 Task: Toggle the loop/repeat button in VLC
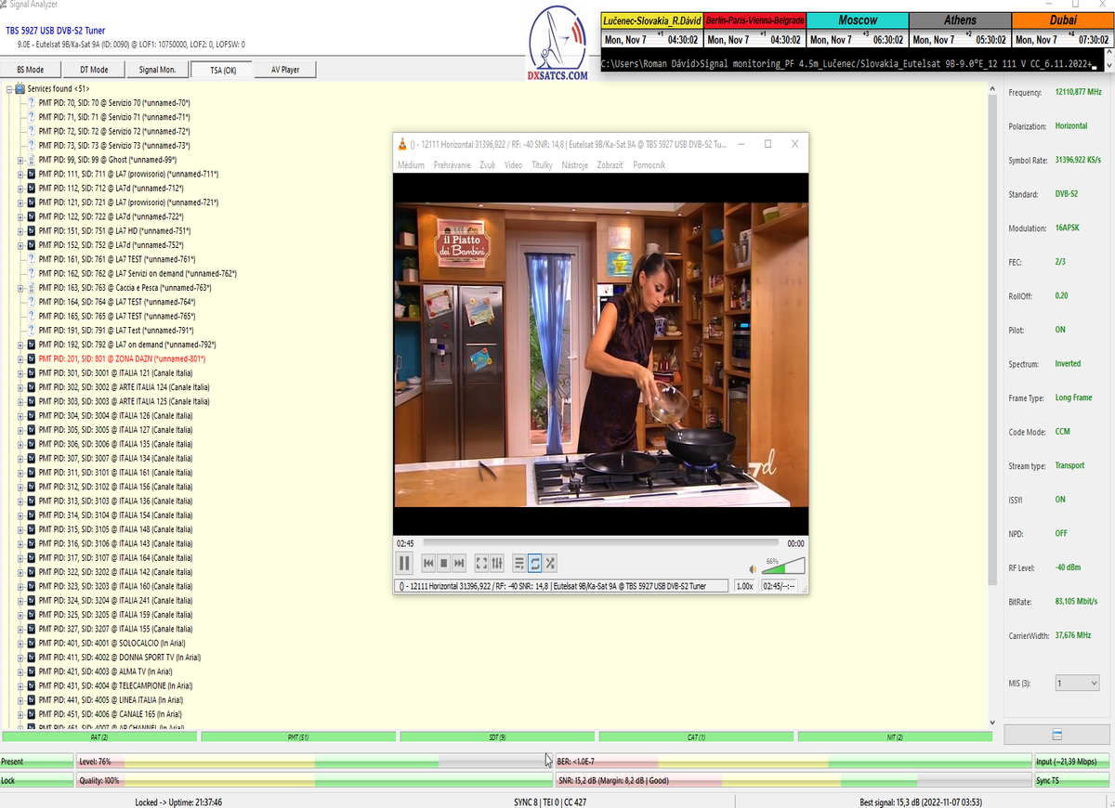pos(535,563)
